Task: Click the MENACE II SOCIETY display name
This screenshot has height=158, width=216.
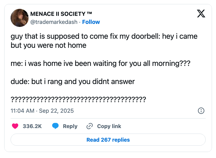Action: click(x=61, y=14)
